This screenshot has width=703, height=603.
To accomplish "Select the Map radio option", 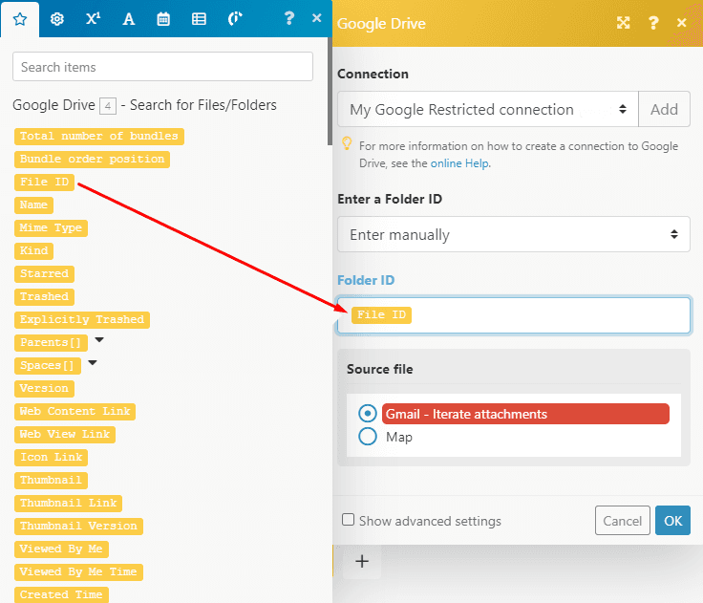I will [x=368, y=437].
